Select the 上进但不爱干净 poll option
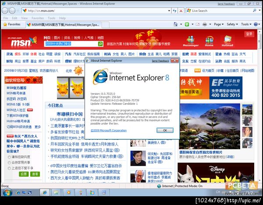 9,168
